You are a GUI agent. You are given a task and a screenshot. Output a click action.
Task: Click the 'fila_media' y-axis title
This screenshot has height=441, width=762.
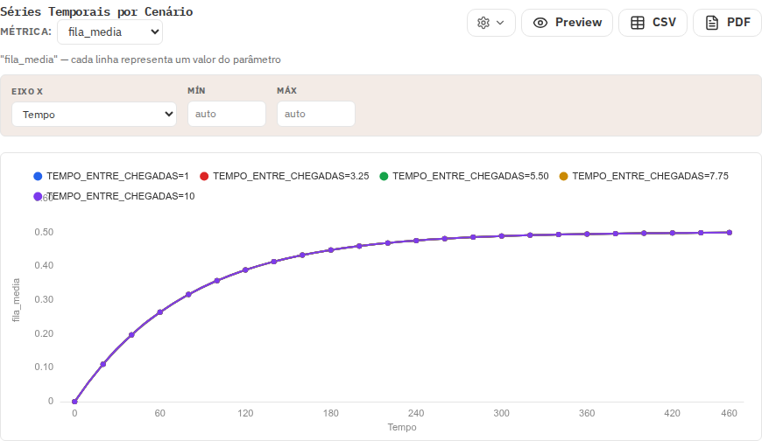point(16,300)
